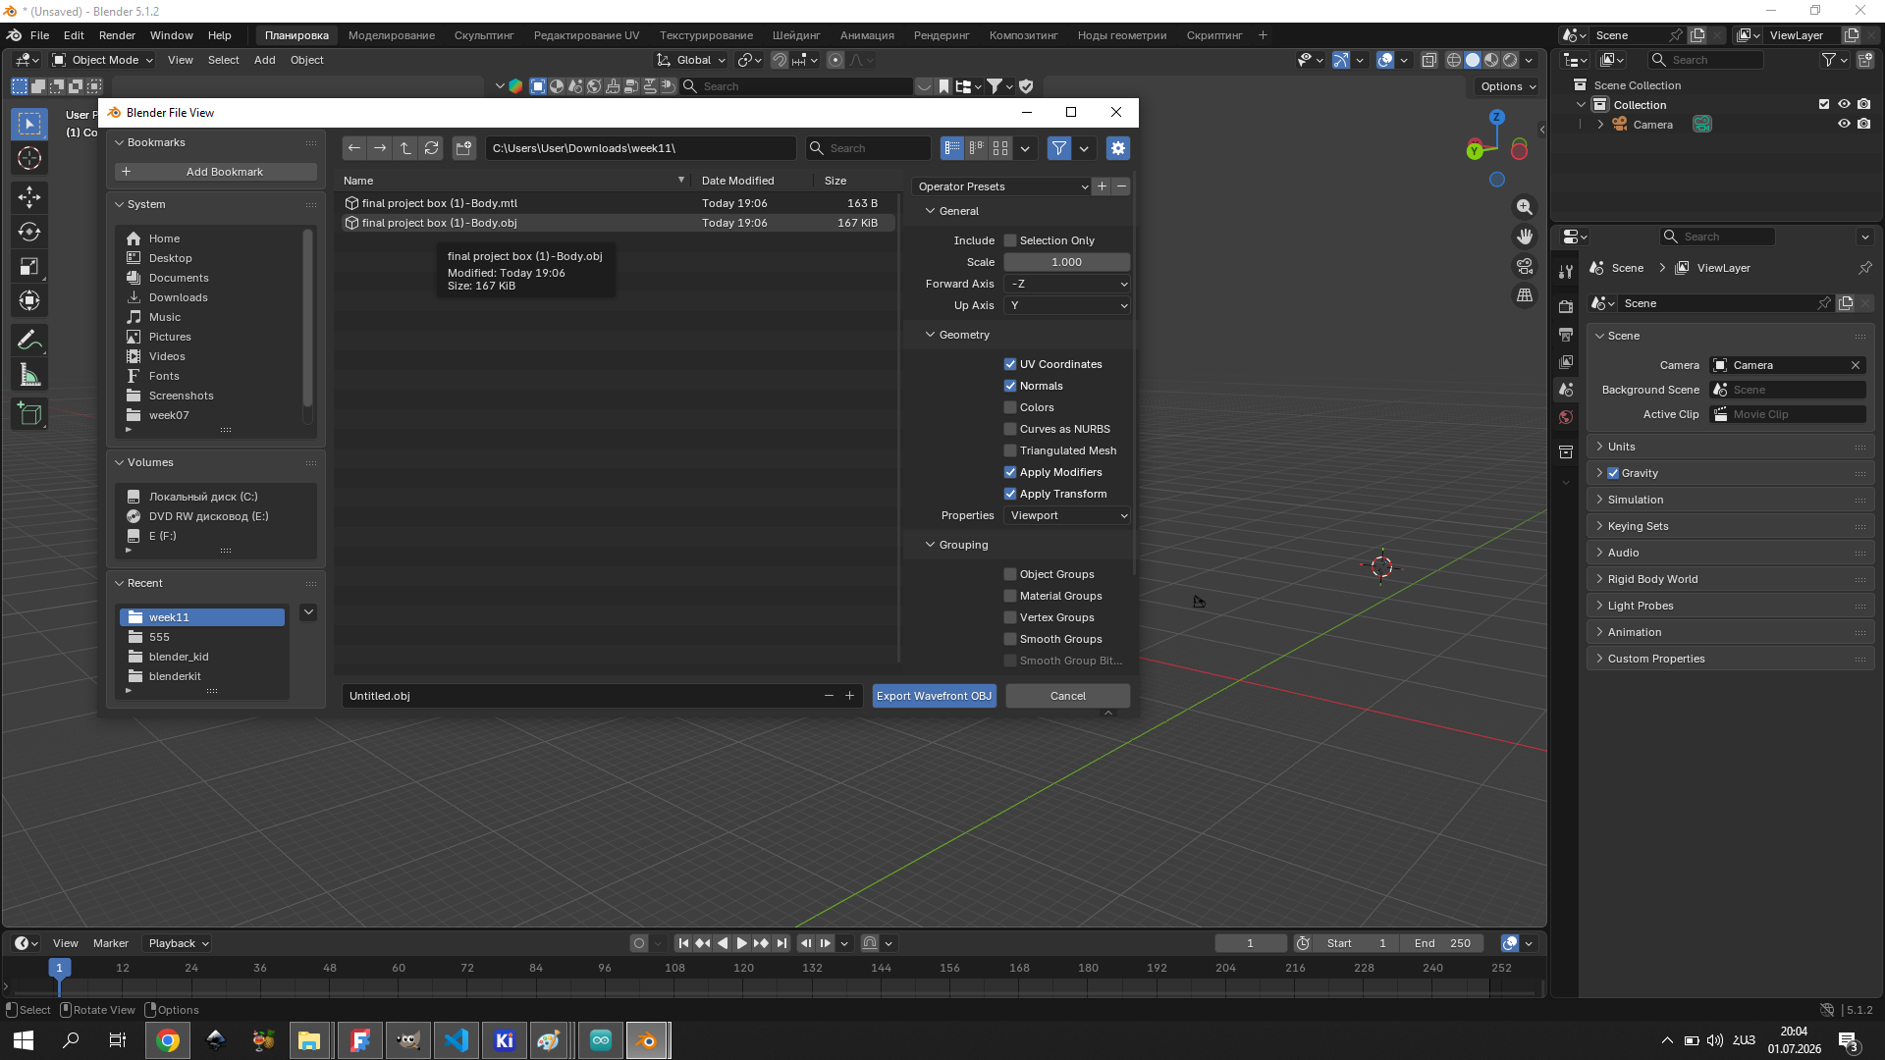
Task: Cancel the export dialog
Action: coord(1068,696)
